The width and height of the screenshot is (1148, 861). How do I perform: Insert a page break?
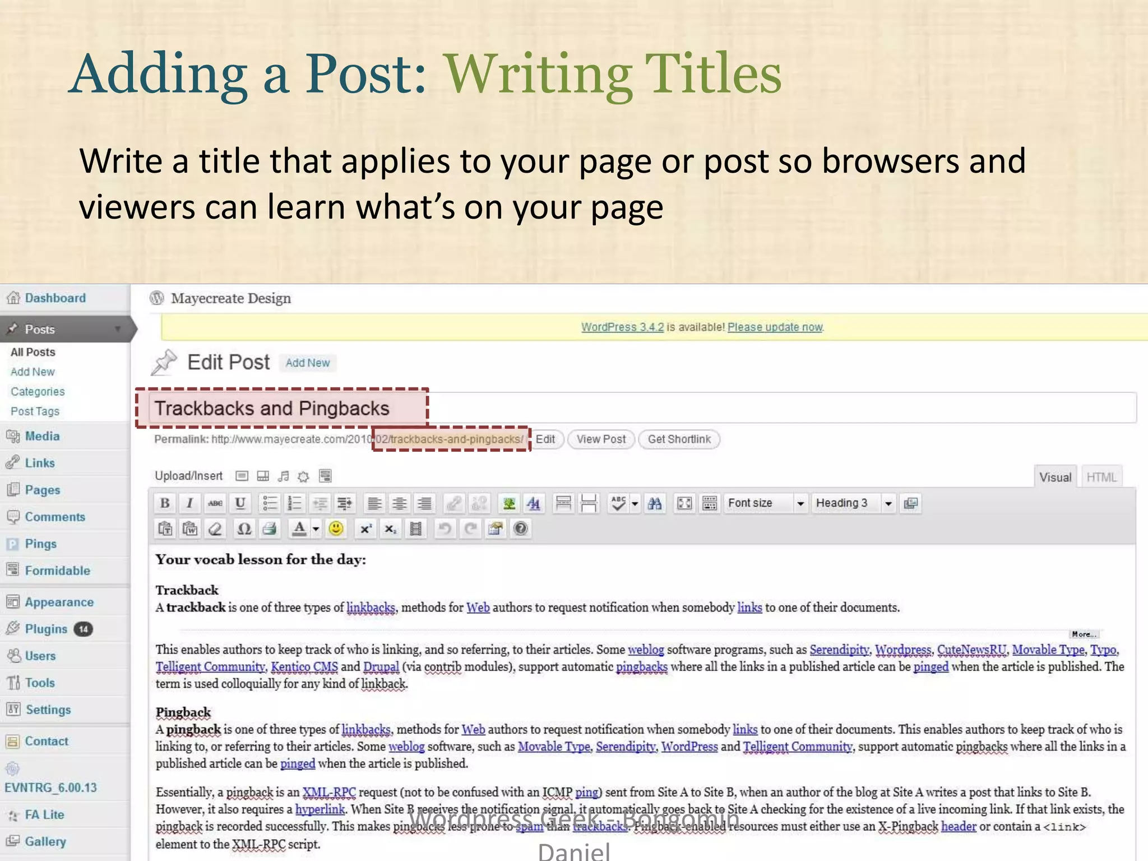point(589,503)
